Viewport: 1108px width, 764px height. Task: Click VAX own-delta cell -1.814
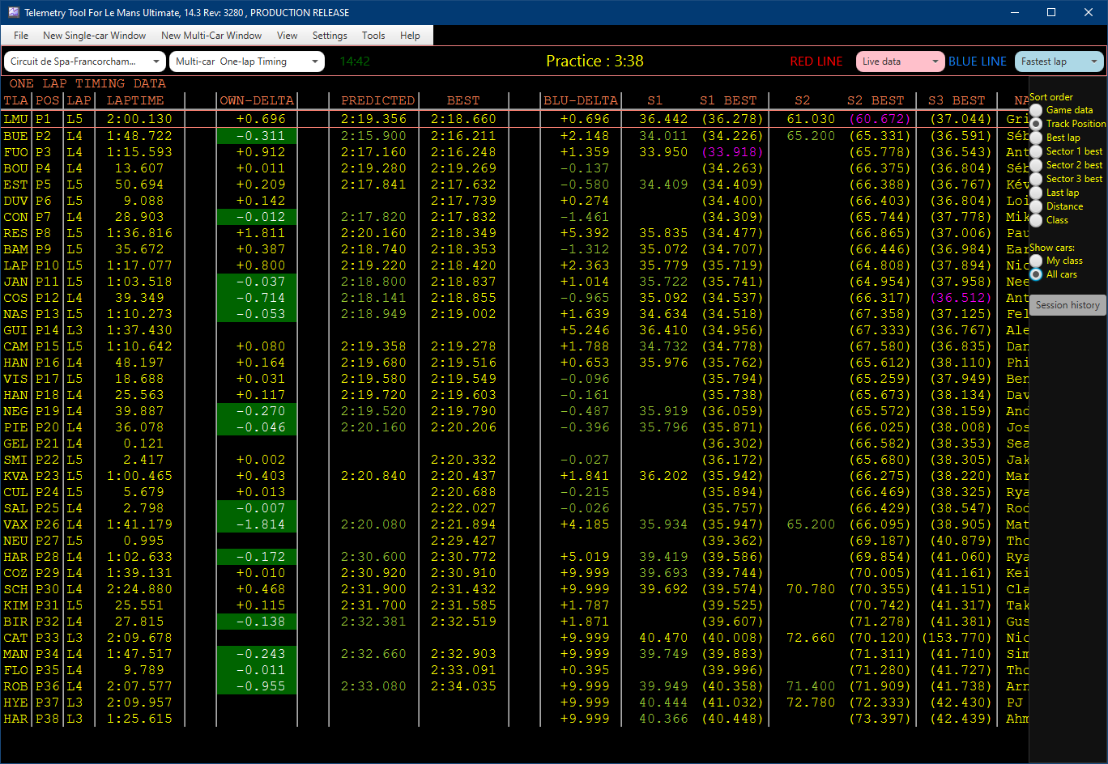pos(257,524)
